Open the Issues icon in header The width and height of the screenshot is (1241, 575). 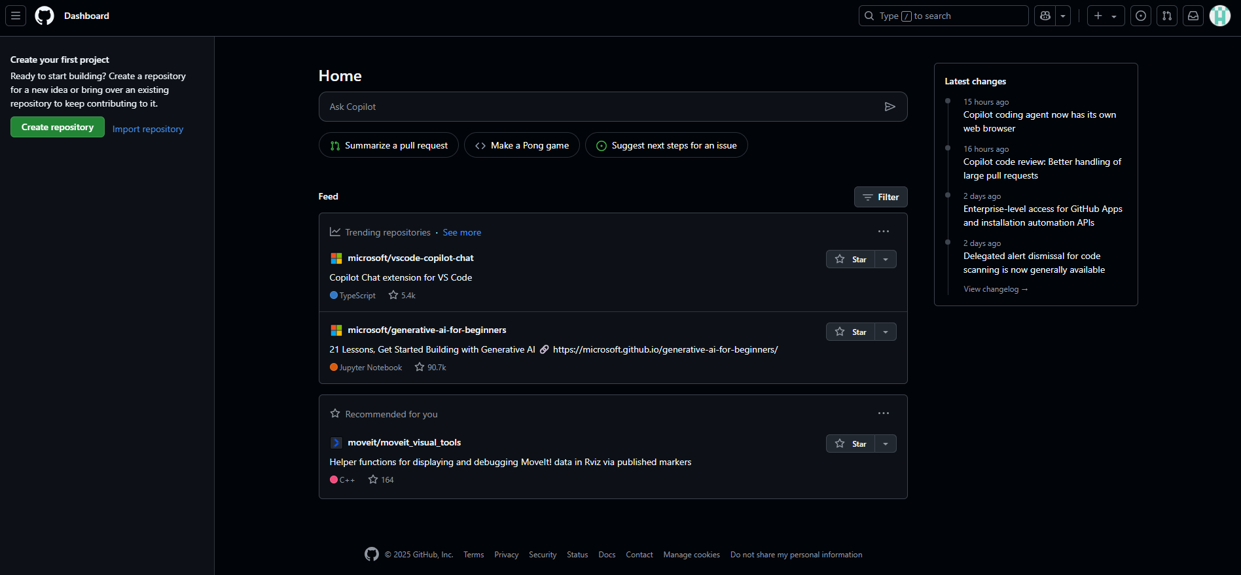(1141, 16)
